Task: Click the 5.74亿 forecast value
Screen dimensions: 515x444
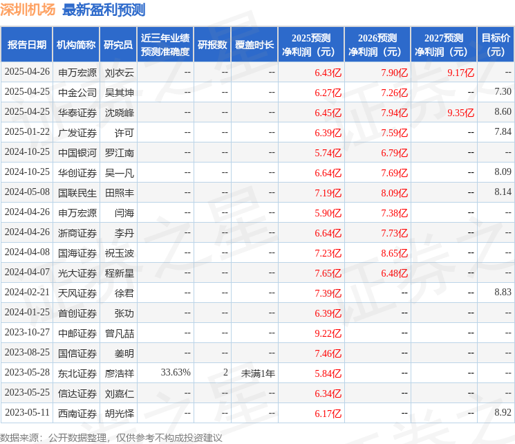Action: 328,153
